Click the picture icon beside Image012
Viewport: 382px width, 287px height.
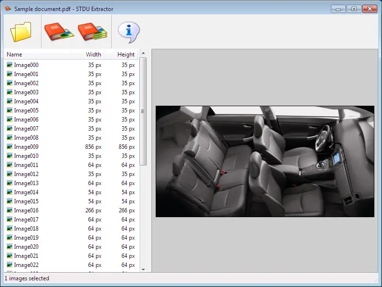click(x=10, y=174)
